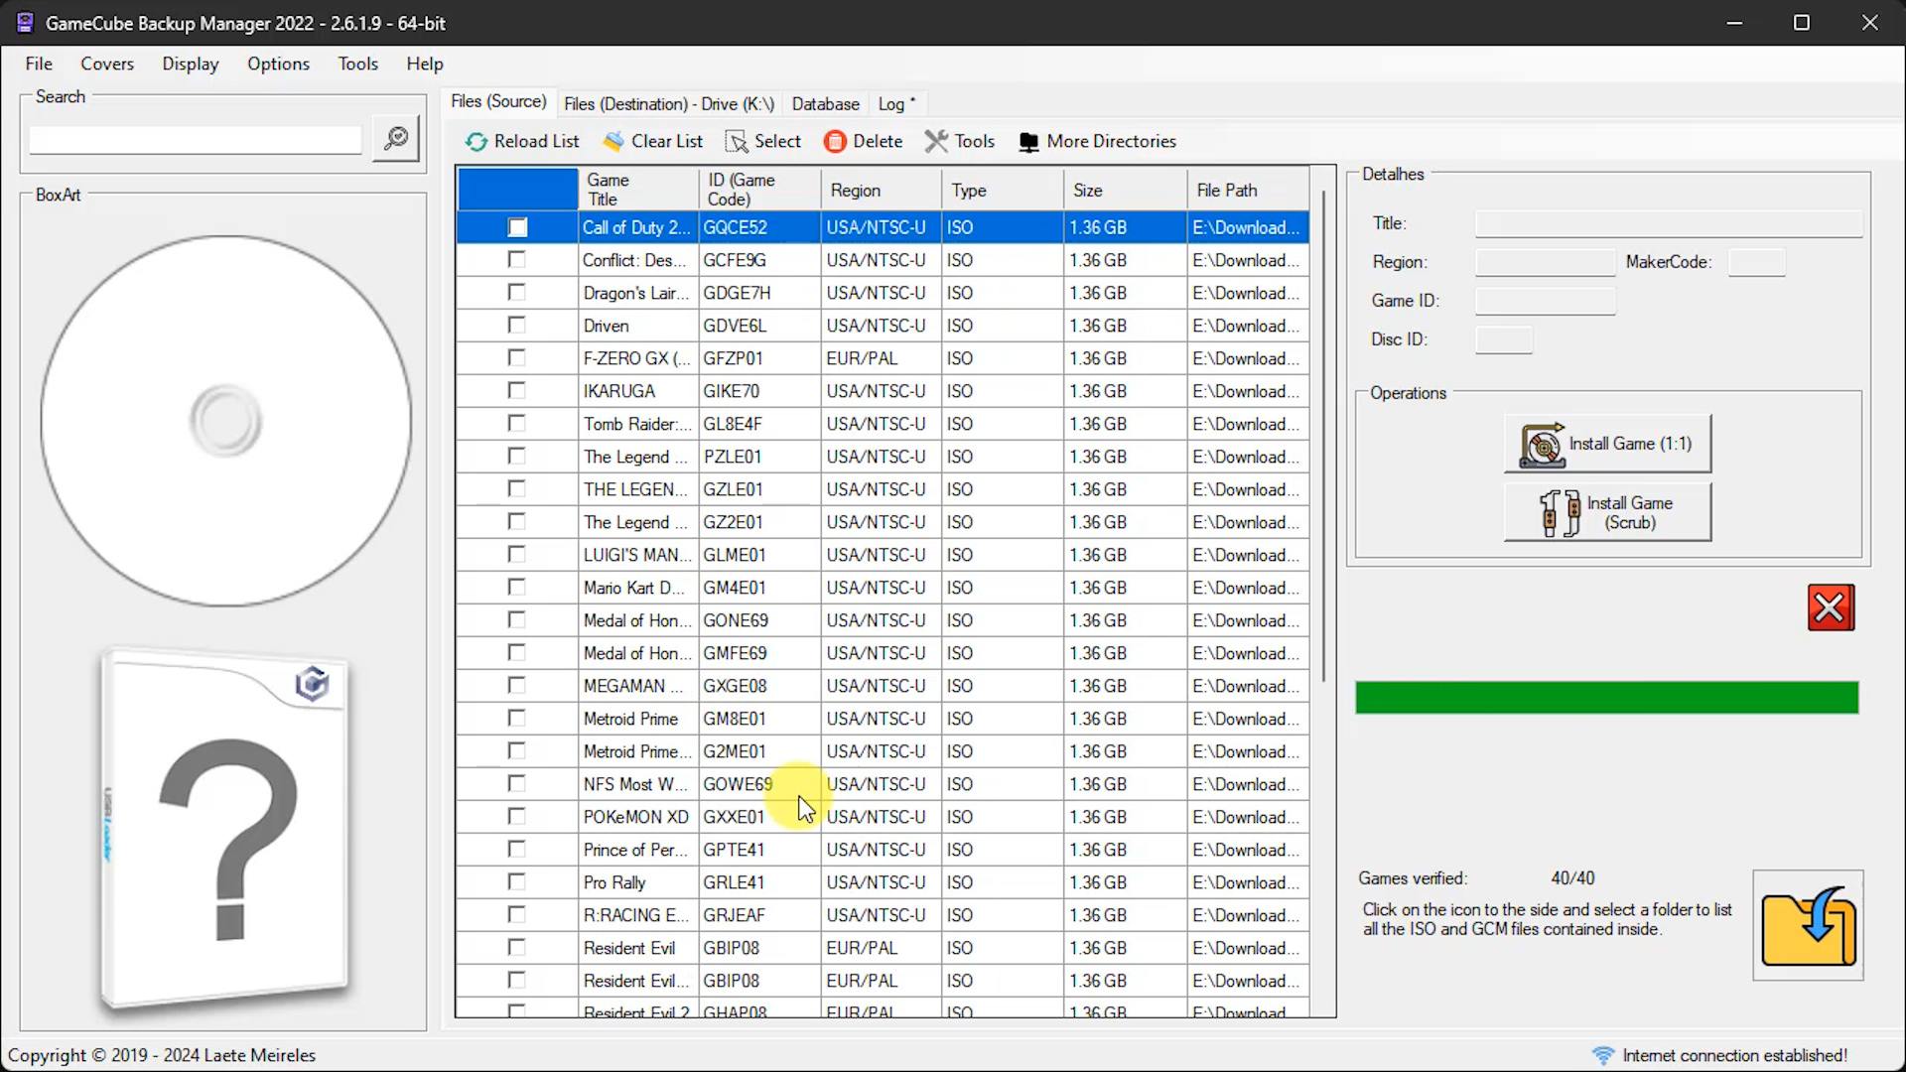Enable the LUIGI'S MANSION row checkbox
This screenshot has height=1072, width=1906.
516,555
